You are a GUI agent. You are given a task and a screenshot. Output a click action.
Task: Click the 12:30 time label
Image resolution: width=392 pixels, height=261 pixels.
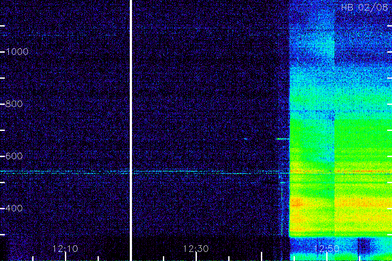(x=196, y=249)
